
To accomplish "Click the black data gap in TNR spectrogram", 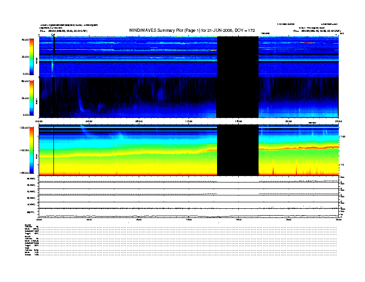I will pos(238,150).
